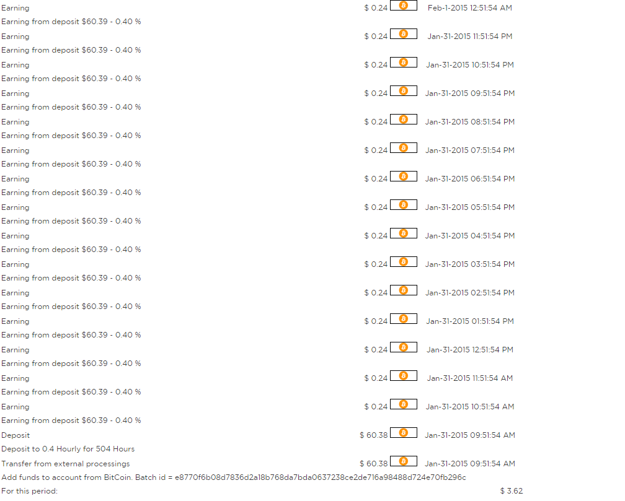This screenshot has width=625, height=501.
Task: Click the Earning label dated Jan-31-2015 05:51:54 PM
Action: click(x=15, y=207)
